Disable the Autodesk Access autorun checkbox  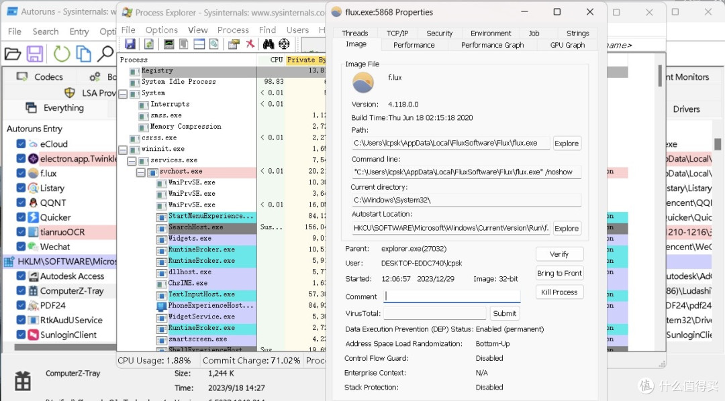pos(21,276)
